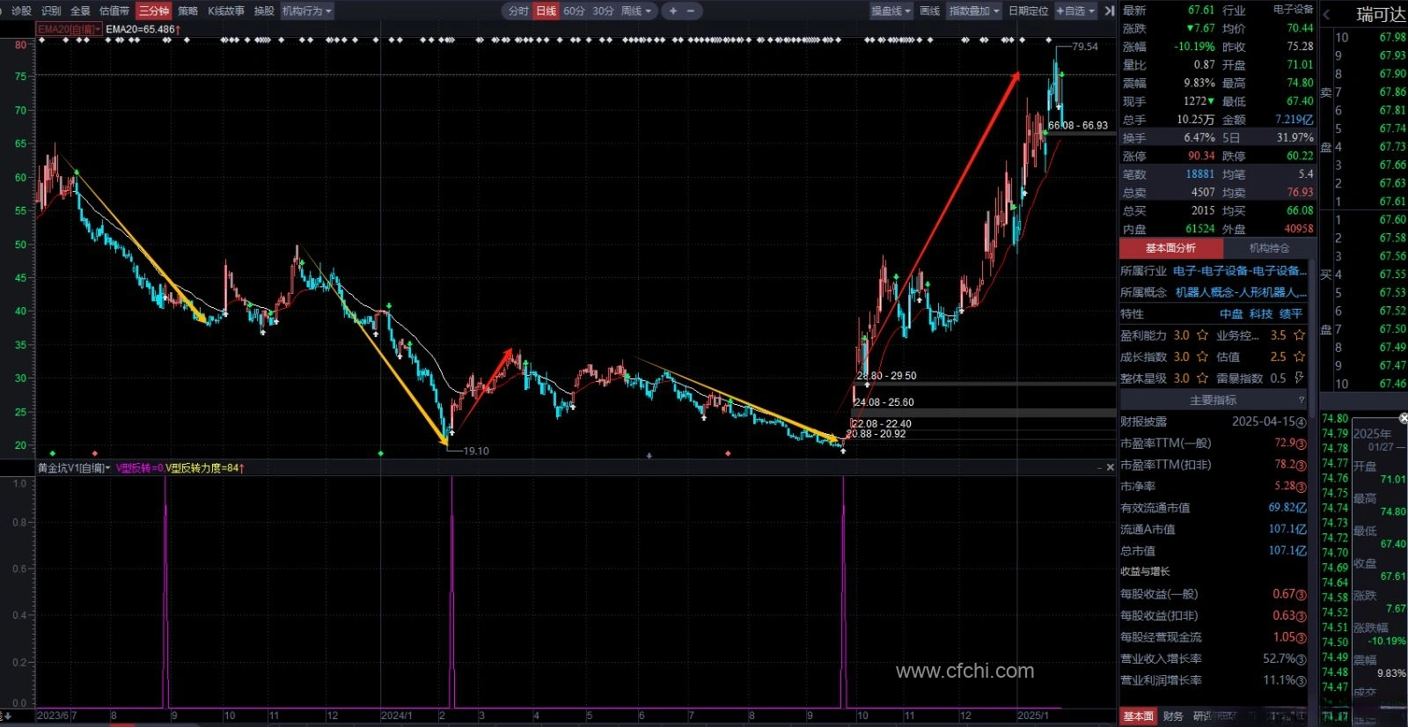Screen dimensions: 1408x727
Task: Click the 科技 characteristic tag
Action: pyautogui.click(x=1261, y=314)
